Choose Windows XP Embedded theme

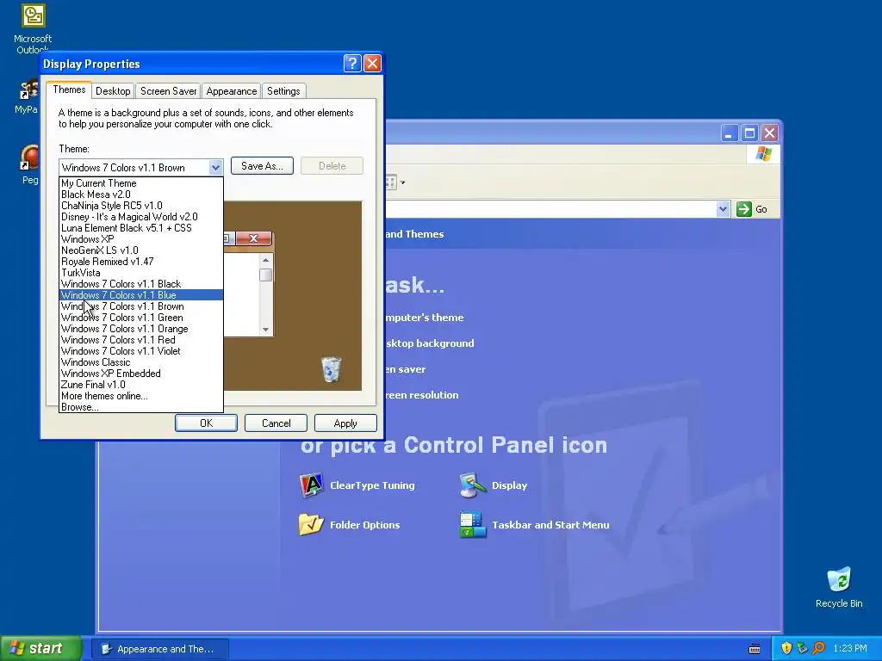[x=141, y=374]
